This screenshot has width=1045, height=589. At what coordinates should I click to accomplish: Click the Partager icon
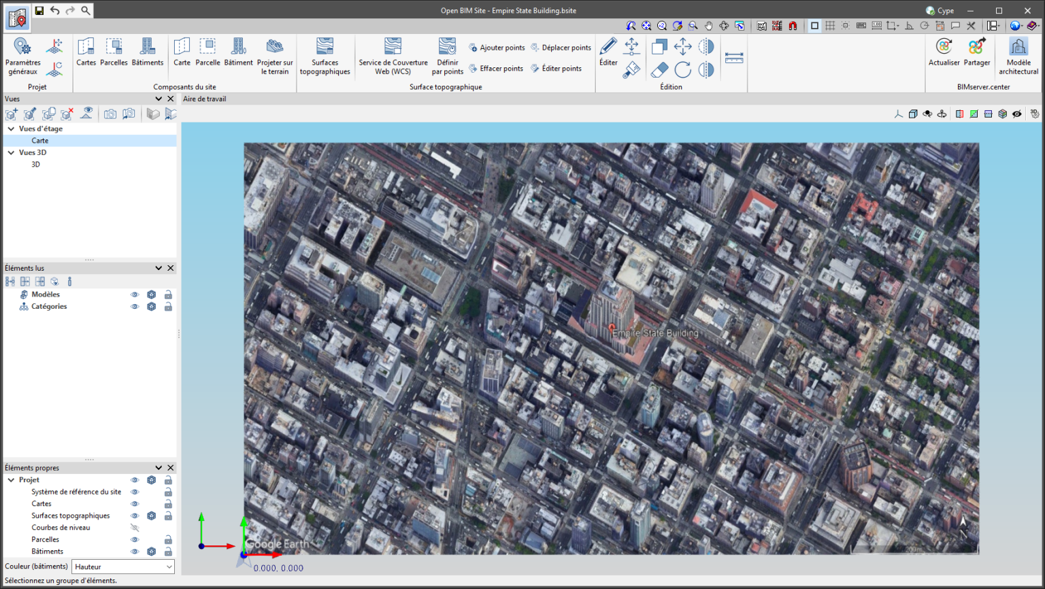[x=976, y=52]
